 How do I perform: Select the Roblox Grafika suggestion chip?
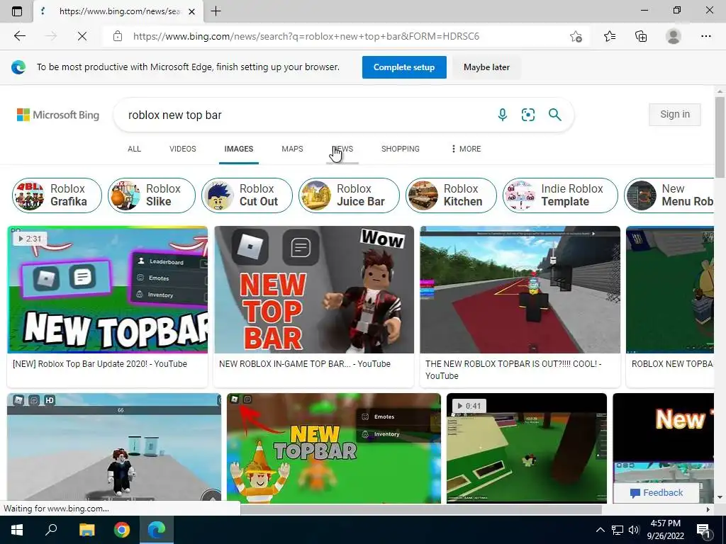(x=57, y=195)
